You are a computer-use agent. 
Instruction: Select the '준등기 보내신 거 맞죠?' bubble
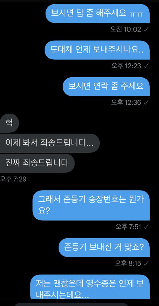click(x=104, y=248)
